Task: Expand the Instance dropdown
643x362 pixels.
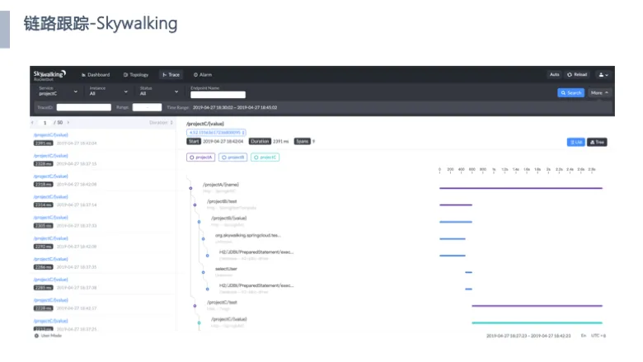Action: click(x=109, y=91)
